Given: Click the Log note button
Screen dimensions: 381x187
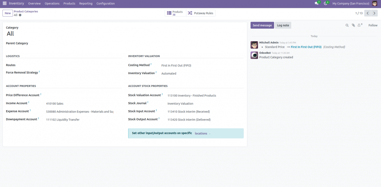Looking at the screenshot, I should 283,25.
